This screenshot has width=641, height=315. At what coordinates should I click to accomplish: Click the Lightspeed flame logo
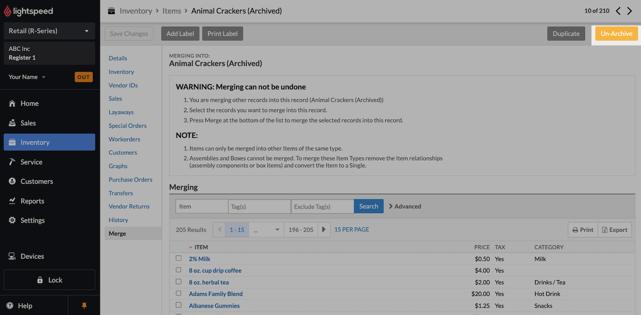(x=8, y=11)
